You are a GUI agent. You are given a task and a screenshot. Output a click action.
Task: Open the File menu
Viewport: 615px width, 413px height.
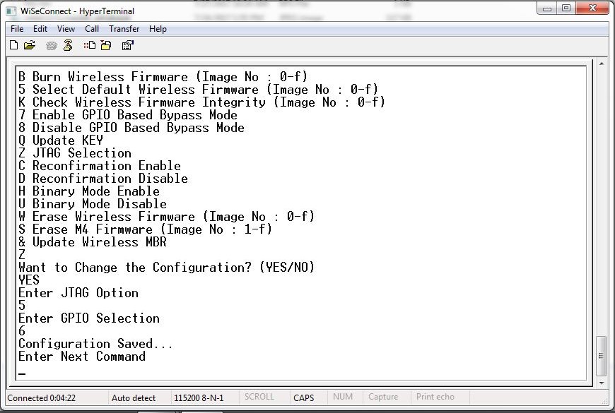(x=16, y=29)
